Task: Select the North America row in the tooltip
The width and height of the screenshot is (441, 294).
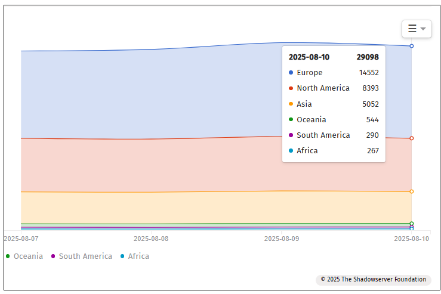Action: point(334,88)
